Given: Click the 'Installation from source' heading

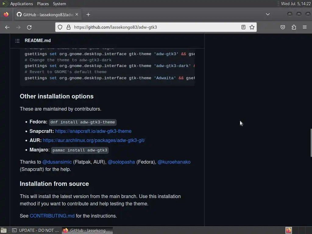Looking at the screenshot, I should [x=54, y=184].
